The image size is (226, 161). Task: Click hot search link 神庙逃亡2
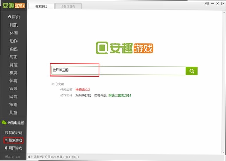click(x=83, y=90)
